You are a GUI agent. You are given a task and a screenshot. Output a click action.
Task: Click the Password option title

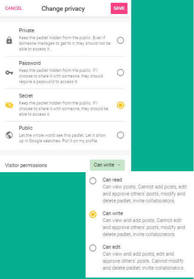point(30,63)
